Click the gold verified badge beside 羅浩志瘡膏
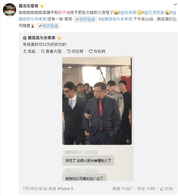178x196 pixels. tap(42, 6)
